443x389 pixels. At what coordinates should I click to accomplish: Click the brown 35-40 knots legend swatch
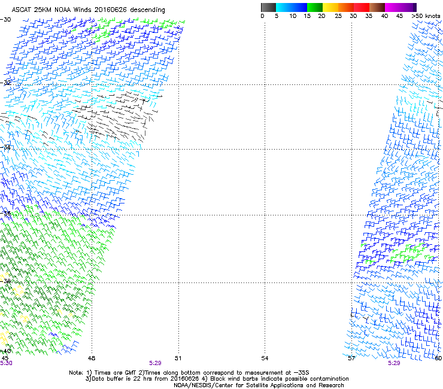(x=377, y=7)
